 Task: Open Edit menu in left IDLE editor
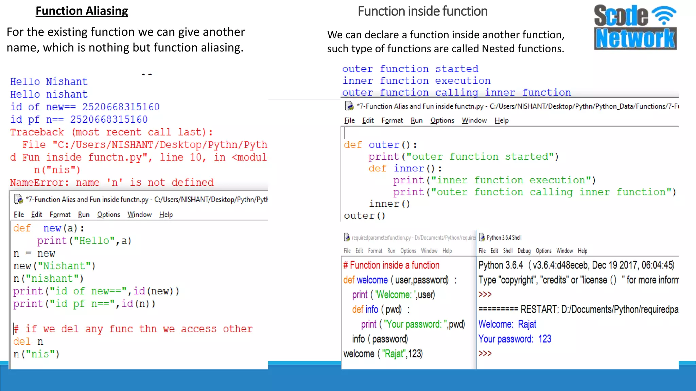click(x=36, y=215)
